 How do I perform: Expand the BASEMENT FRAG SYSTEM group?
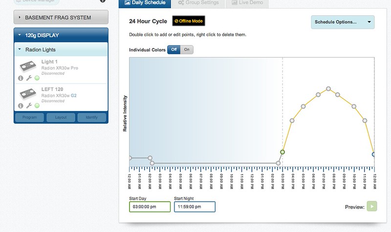(61, 18)
